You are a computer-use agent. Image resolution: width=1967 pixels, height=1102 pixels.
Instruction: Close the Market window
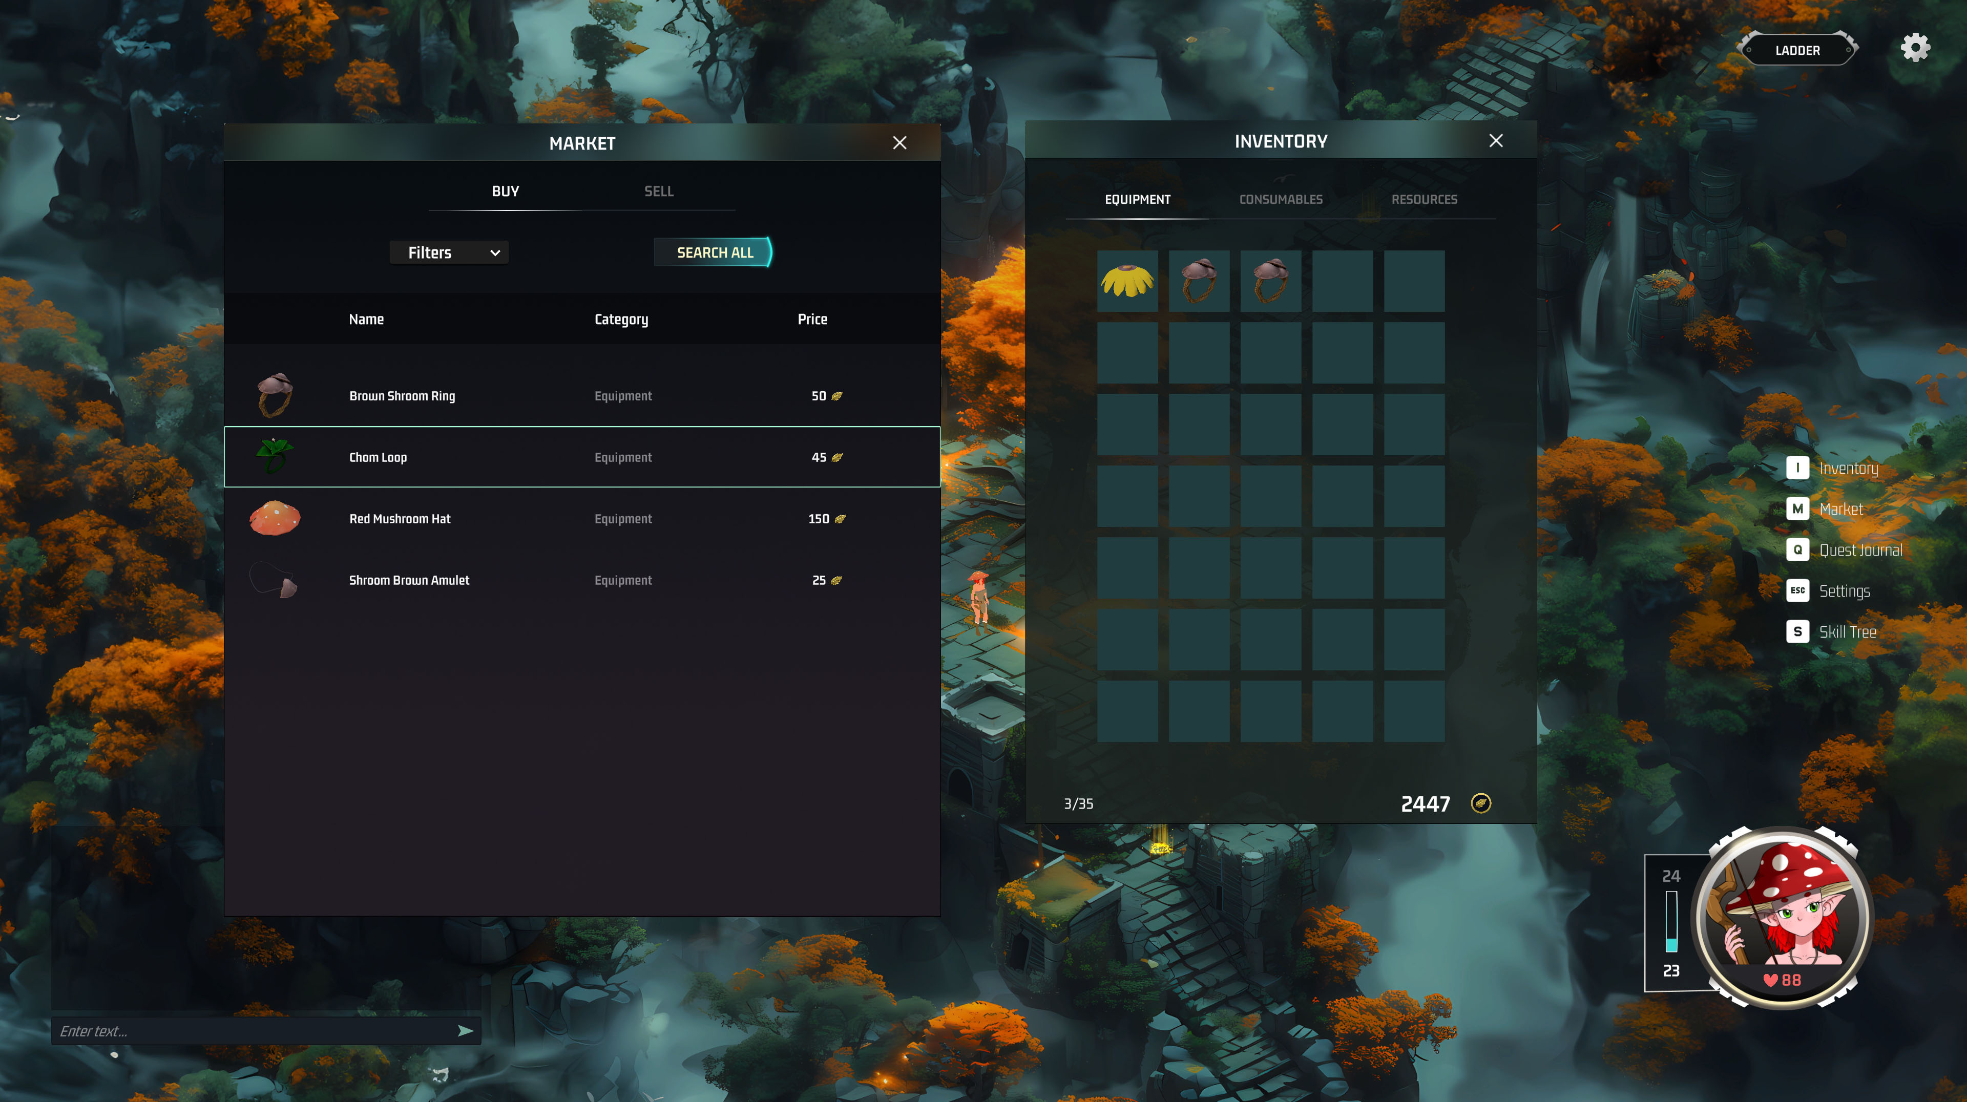[x=899, y=143]
